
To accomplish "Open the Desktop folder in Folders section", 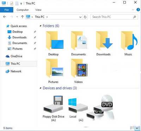I will tap(55, 40).
